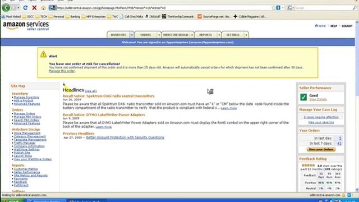Click the Logout link

[347, 26]
